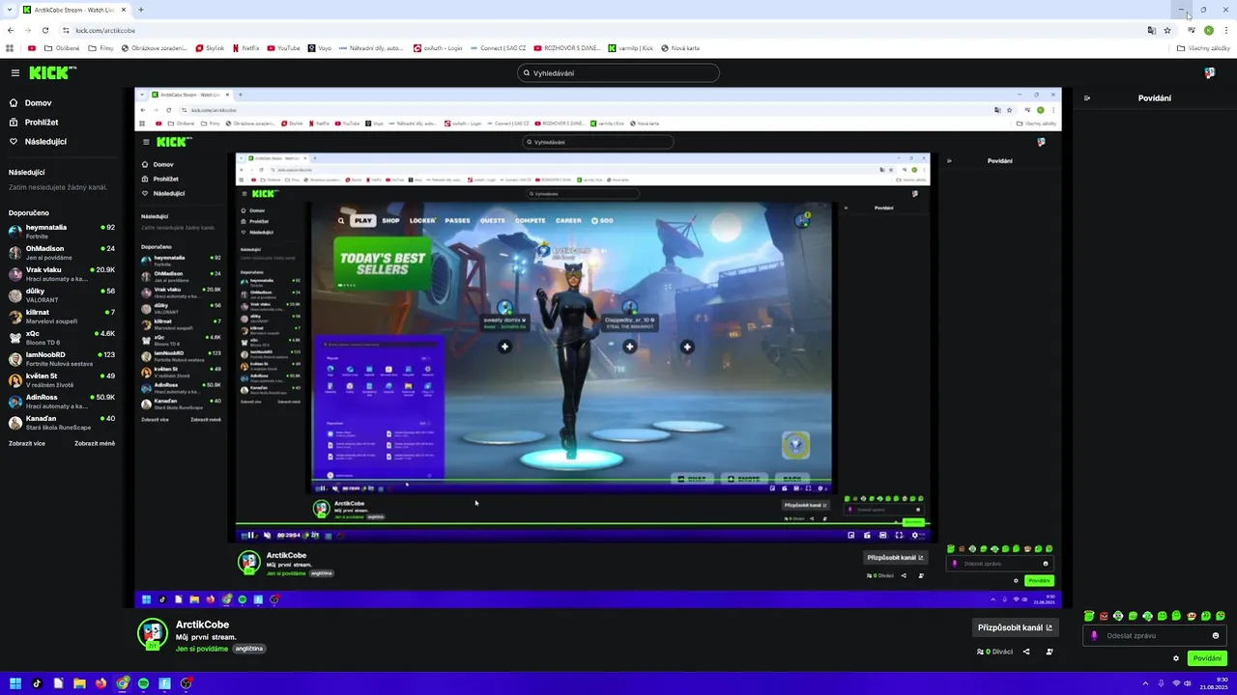This screenshot has width=1237, height=695.
Task: Open OBS Studio from the taskbar
Action: pyautogui.click(x=186, y=683)
